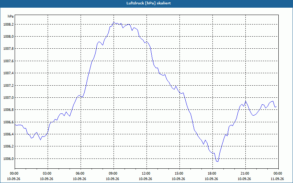Image resolution: width=293 pixels, height=183 pixels.
Task: Click the 1006,4 y-axis value
Action: tap(8, 134)
